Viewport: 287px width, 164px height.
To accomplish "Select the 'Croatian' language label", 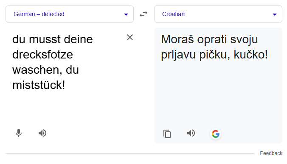I will click(173, 14).
